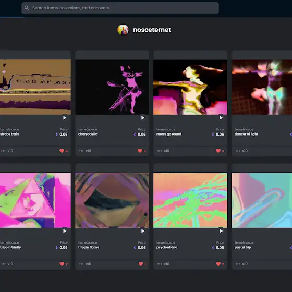Open more options on trippin trinity card
This screenshot has width=292, height=292.
tap(3, 264)
